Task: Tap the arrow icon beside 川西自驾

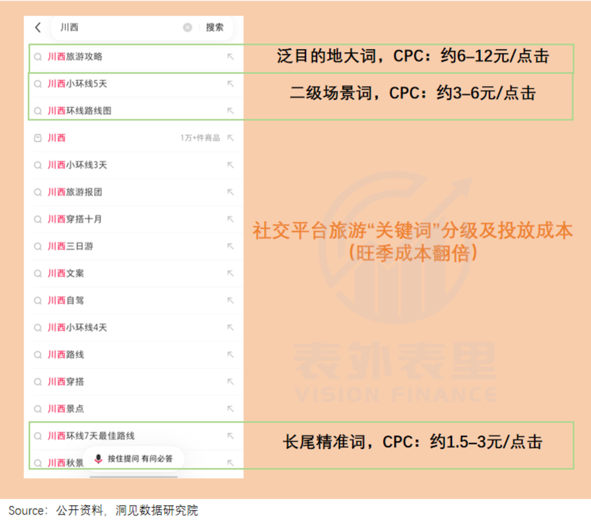Action: [x=230, y=301]
